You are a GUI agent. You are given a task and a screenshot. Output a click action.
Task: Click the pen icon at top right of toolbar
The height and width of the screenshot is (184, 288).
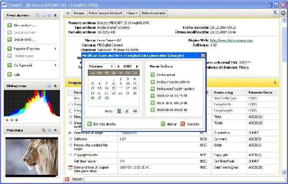click(x=276, y=13)
